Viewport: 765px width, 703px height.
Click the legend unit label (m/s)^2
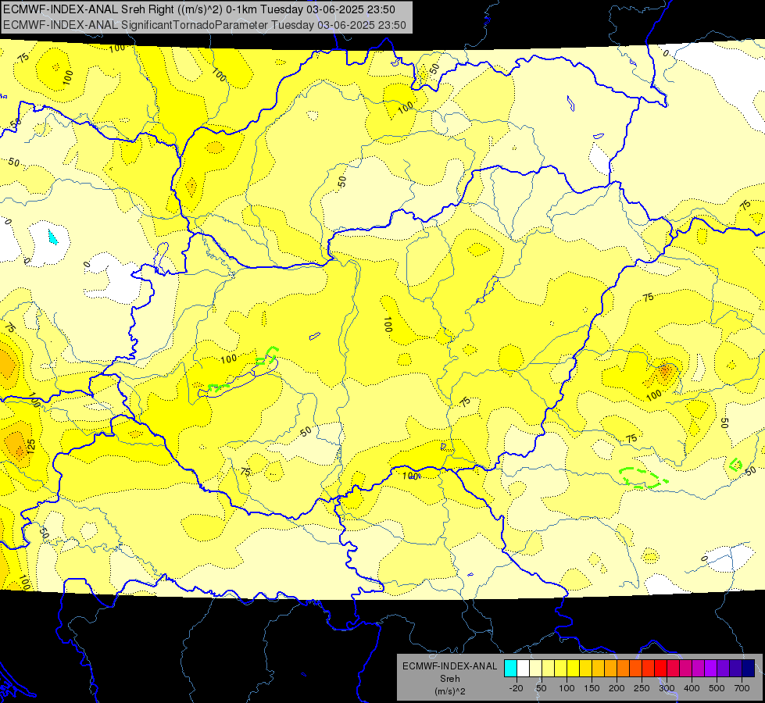449,691
